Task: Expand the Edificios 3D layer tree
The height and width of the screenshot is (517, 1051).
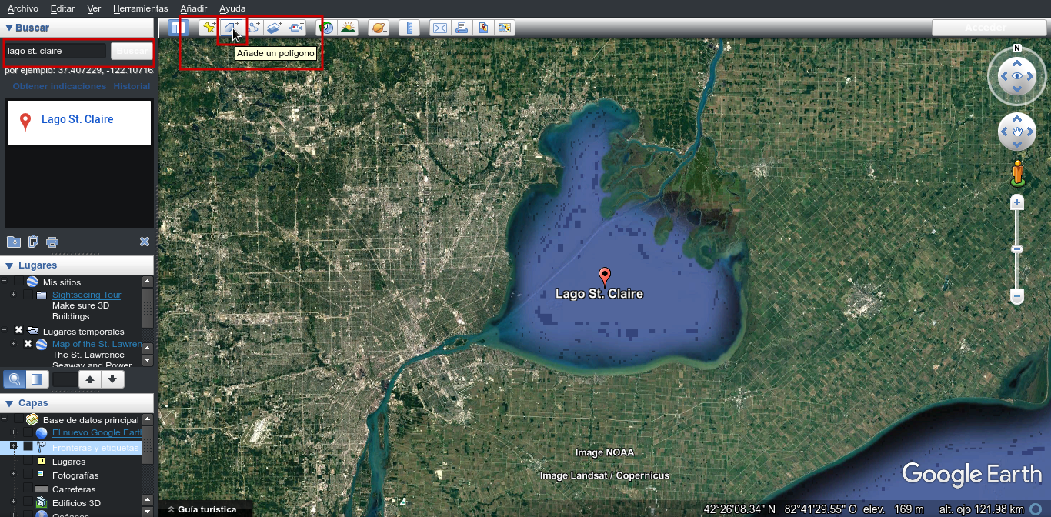Action: pyautogui.click(x=13, y=503)
